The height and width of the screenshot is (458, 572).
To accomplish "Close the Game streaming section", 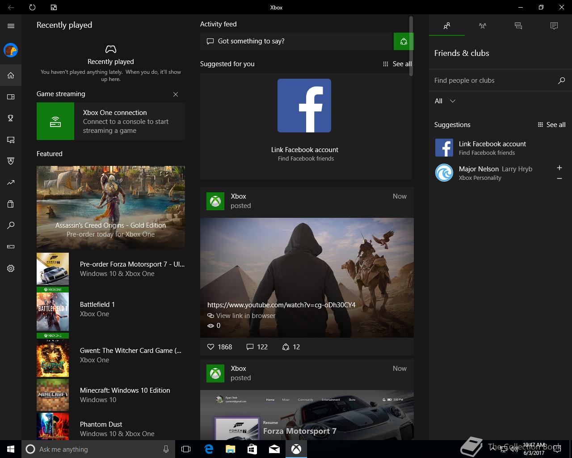I will point(176,94).
